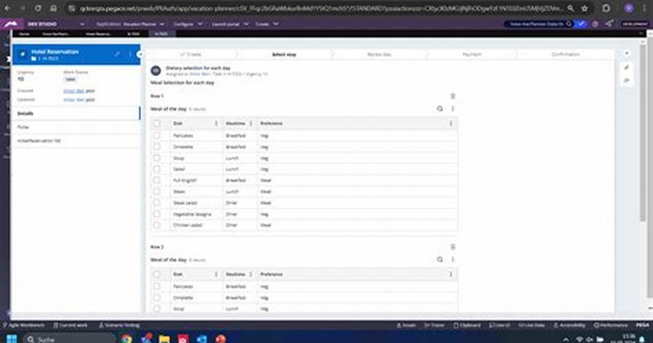Open the Application Vacation Planner dropdown

point(130,24)
